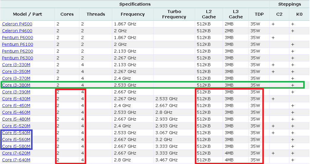Open the Core i5-560M link
310x164 pixels.
point(16,139)
